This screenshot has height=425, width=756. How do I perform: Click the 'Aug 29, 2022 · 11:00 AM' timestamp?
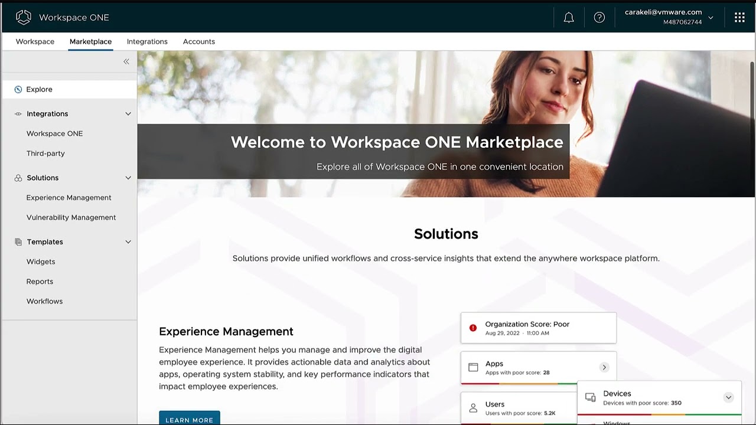(517, 333)
